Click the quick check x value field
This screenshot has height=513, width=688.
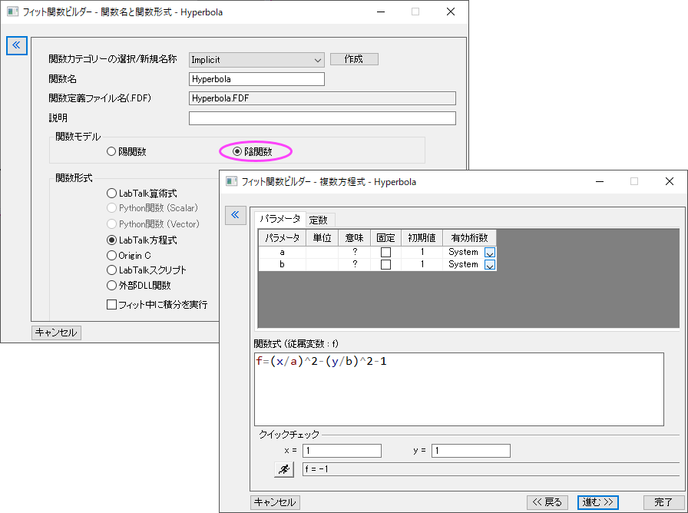pos(342,451)
